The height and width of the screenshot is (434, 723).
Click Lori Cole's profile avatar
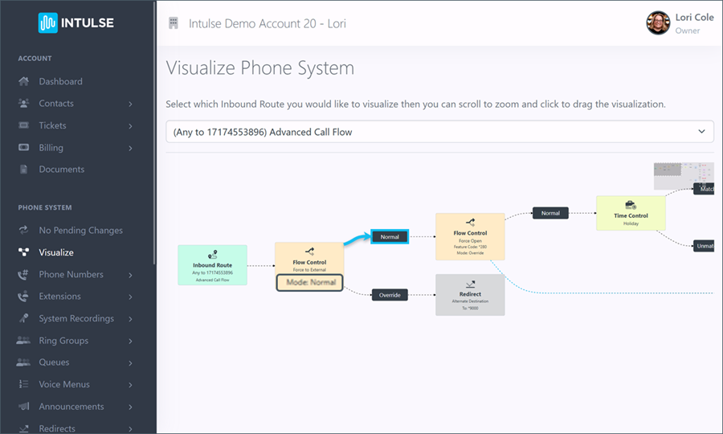pos(658,23)
